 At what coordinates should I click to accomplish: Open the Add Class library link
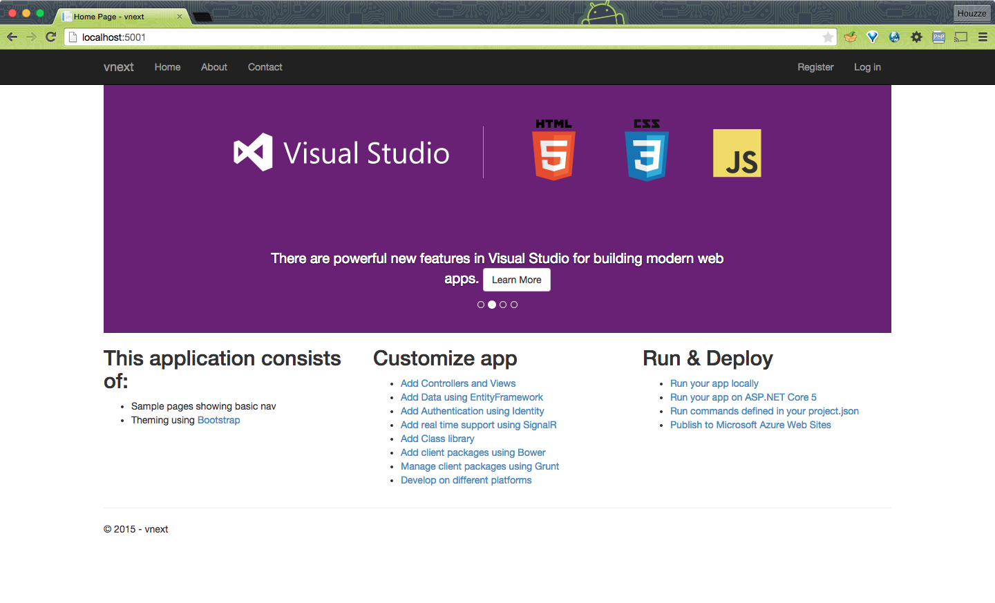(437, 439)
